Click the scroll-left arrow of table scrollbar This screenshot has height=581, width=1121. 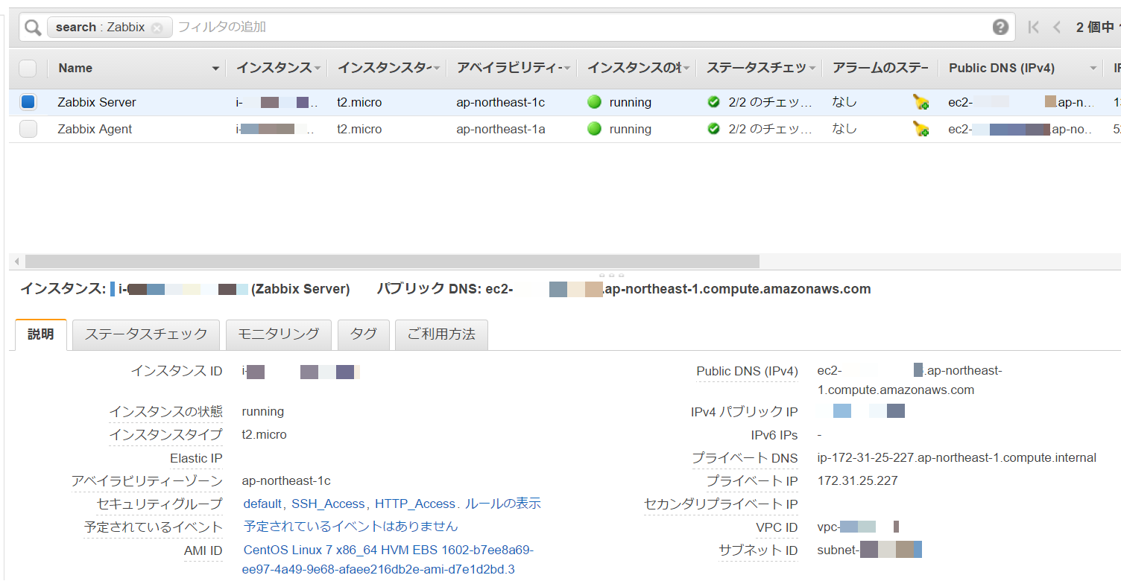pyautogui.click(x=16, y=261)
